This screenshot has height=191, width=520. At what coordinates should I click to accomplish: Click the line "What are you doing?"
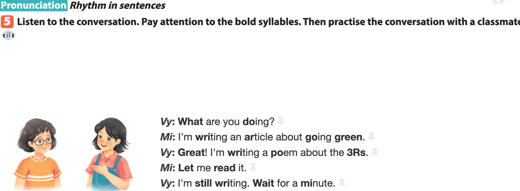tap(226, 122)
